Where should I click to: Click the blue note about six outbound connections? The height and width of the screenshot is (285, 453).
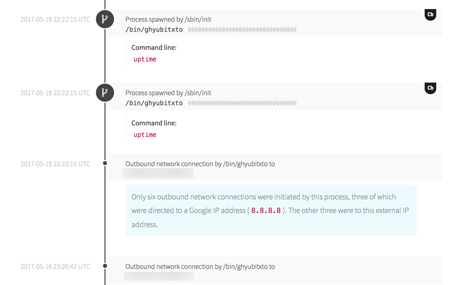pos(271,210)
